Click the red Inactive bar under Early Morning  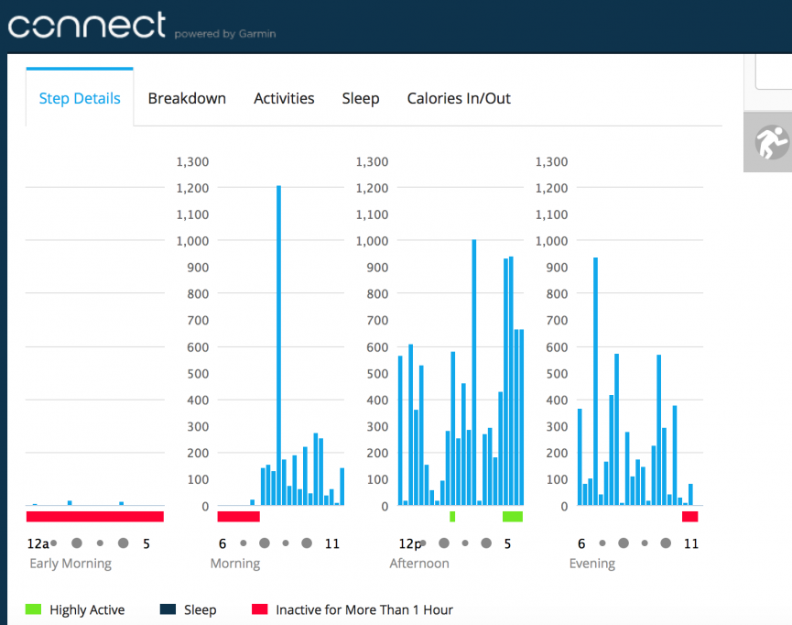click(96, 515)
